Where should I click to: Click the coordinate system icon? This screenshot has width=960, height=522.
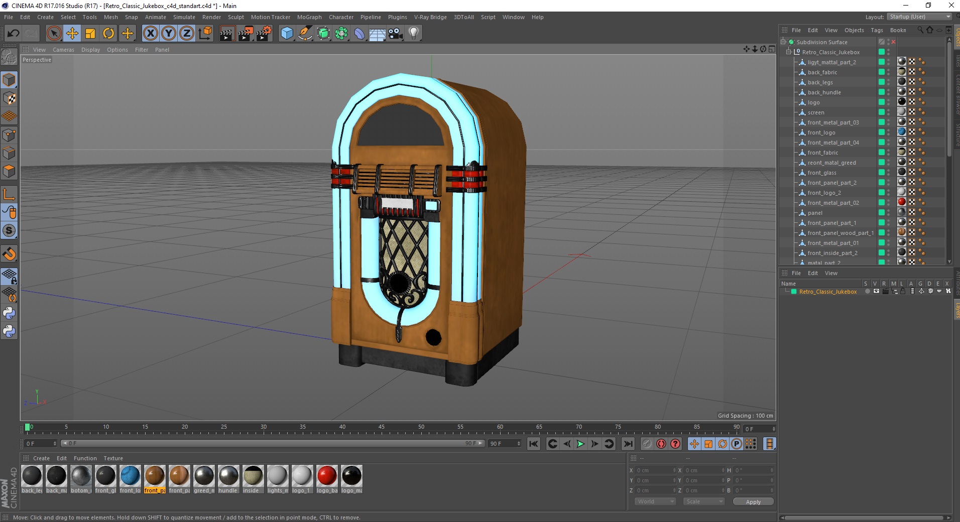point(205,34)
